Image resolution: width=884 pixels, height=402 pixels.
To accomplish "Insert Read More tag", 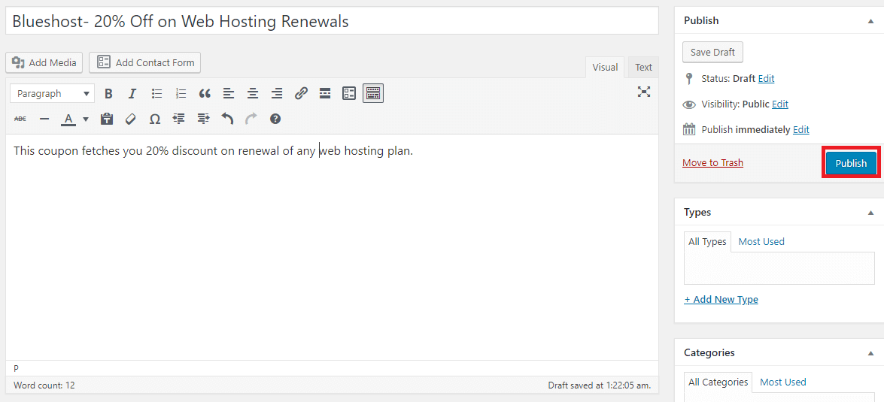I will coord(325,93).
